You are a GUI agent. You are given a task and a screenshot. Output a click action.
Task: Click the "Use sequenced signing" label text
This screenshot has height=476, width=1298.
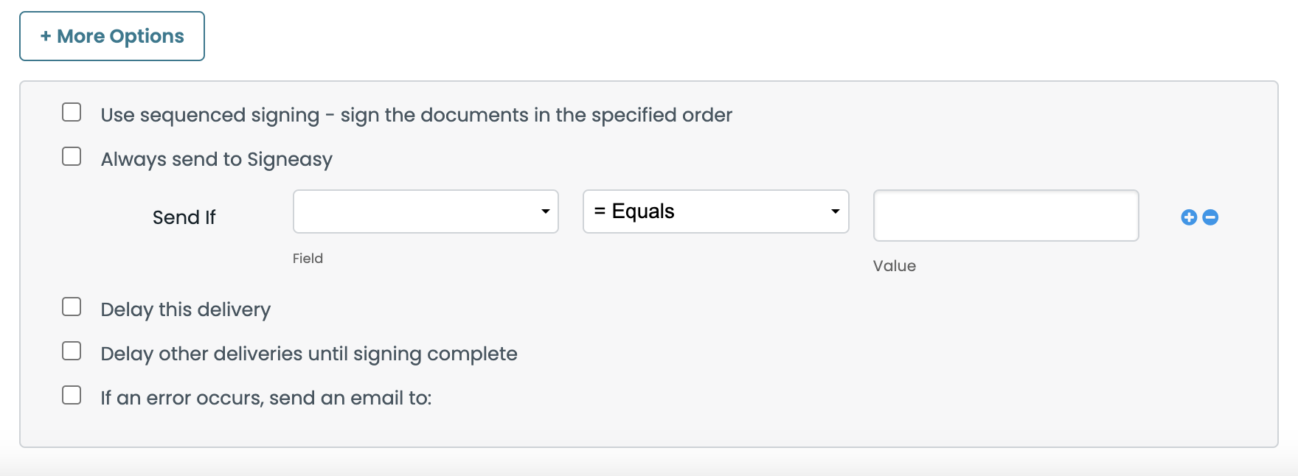coord(416,115)
